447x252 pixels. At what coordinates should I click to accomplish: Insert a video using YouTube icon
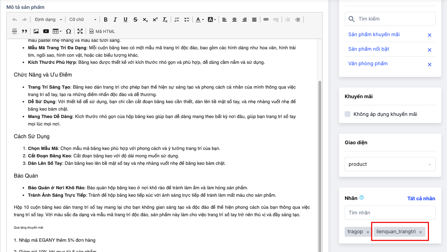[46, 31]
